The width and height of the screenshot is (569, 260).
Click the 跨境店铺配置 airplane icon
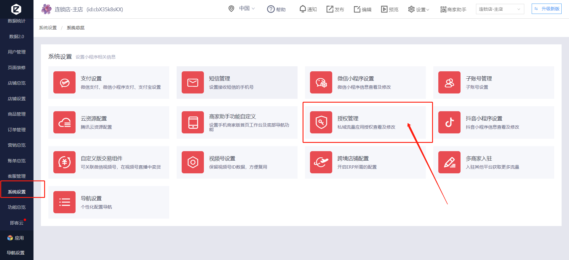pos(321,162)
